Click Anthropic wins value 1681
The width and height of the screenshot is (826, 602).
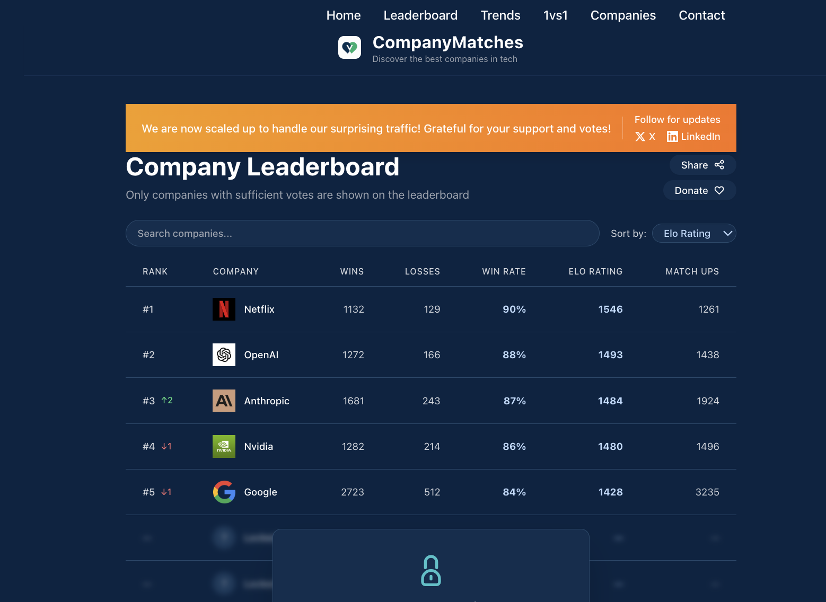[x=354, y=401]
